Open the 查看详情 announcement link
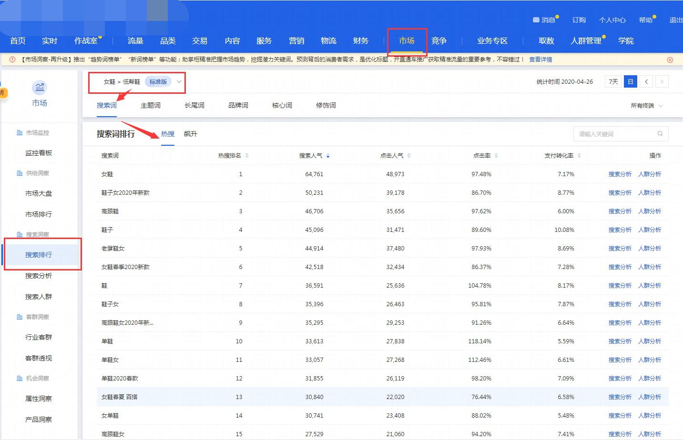683x440 pixels. (541, 59)
